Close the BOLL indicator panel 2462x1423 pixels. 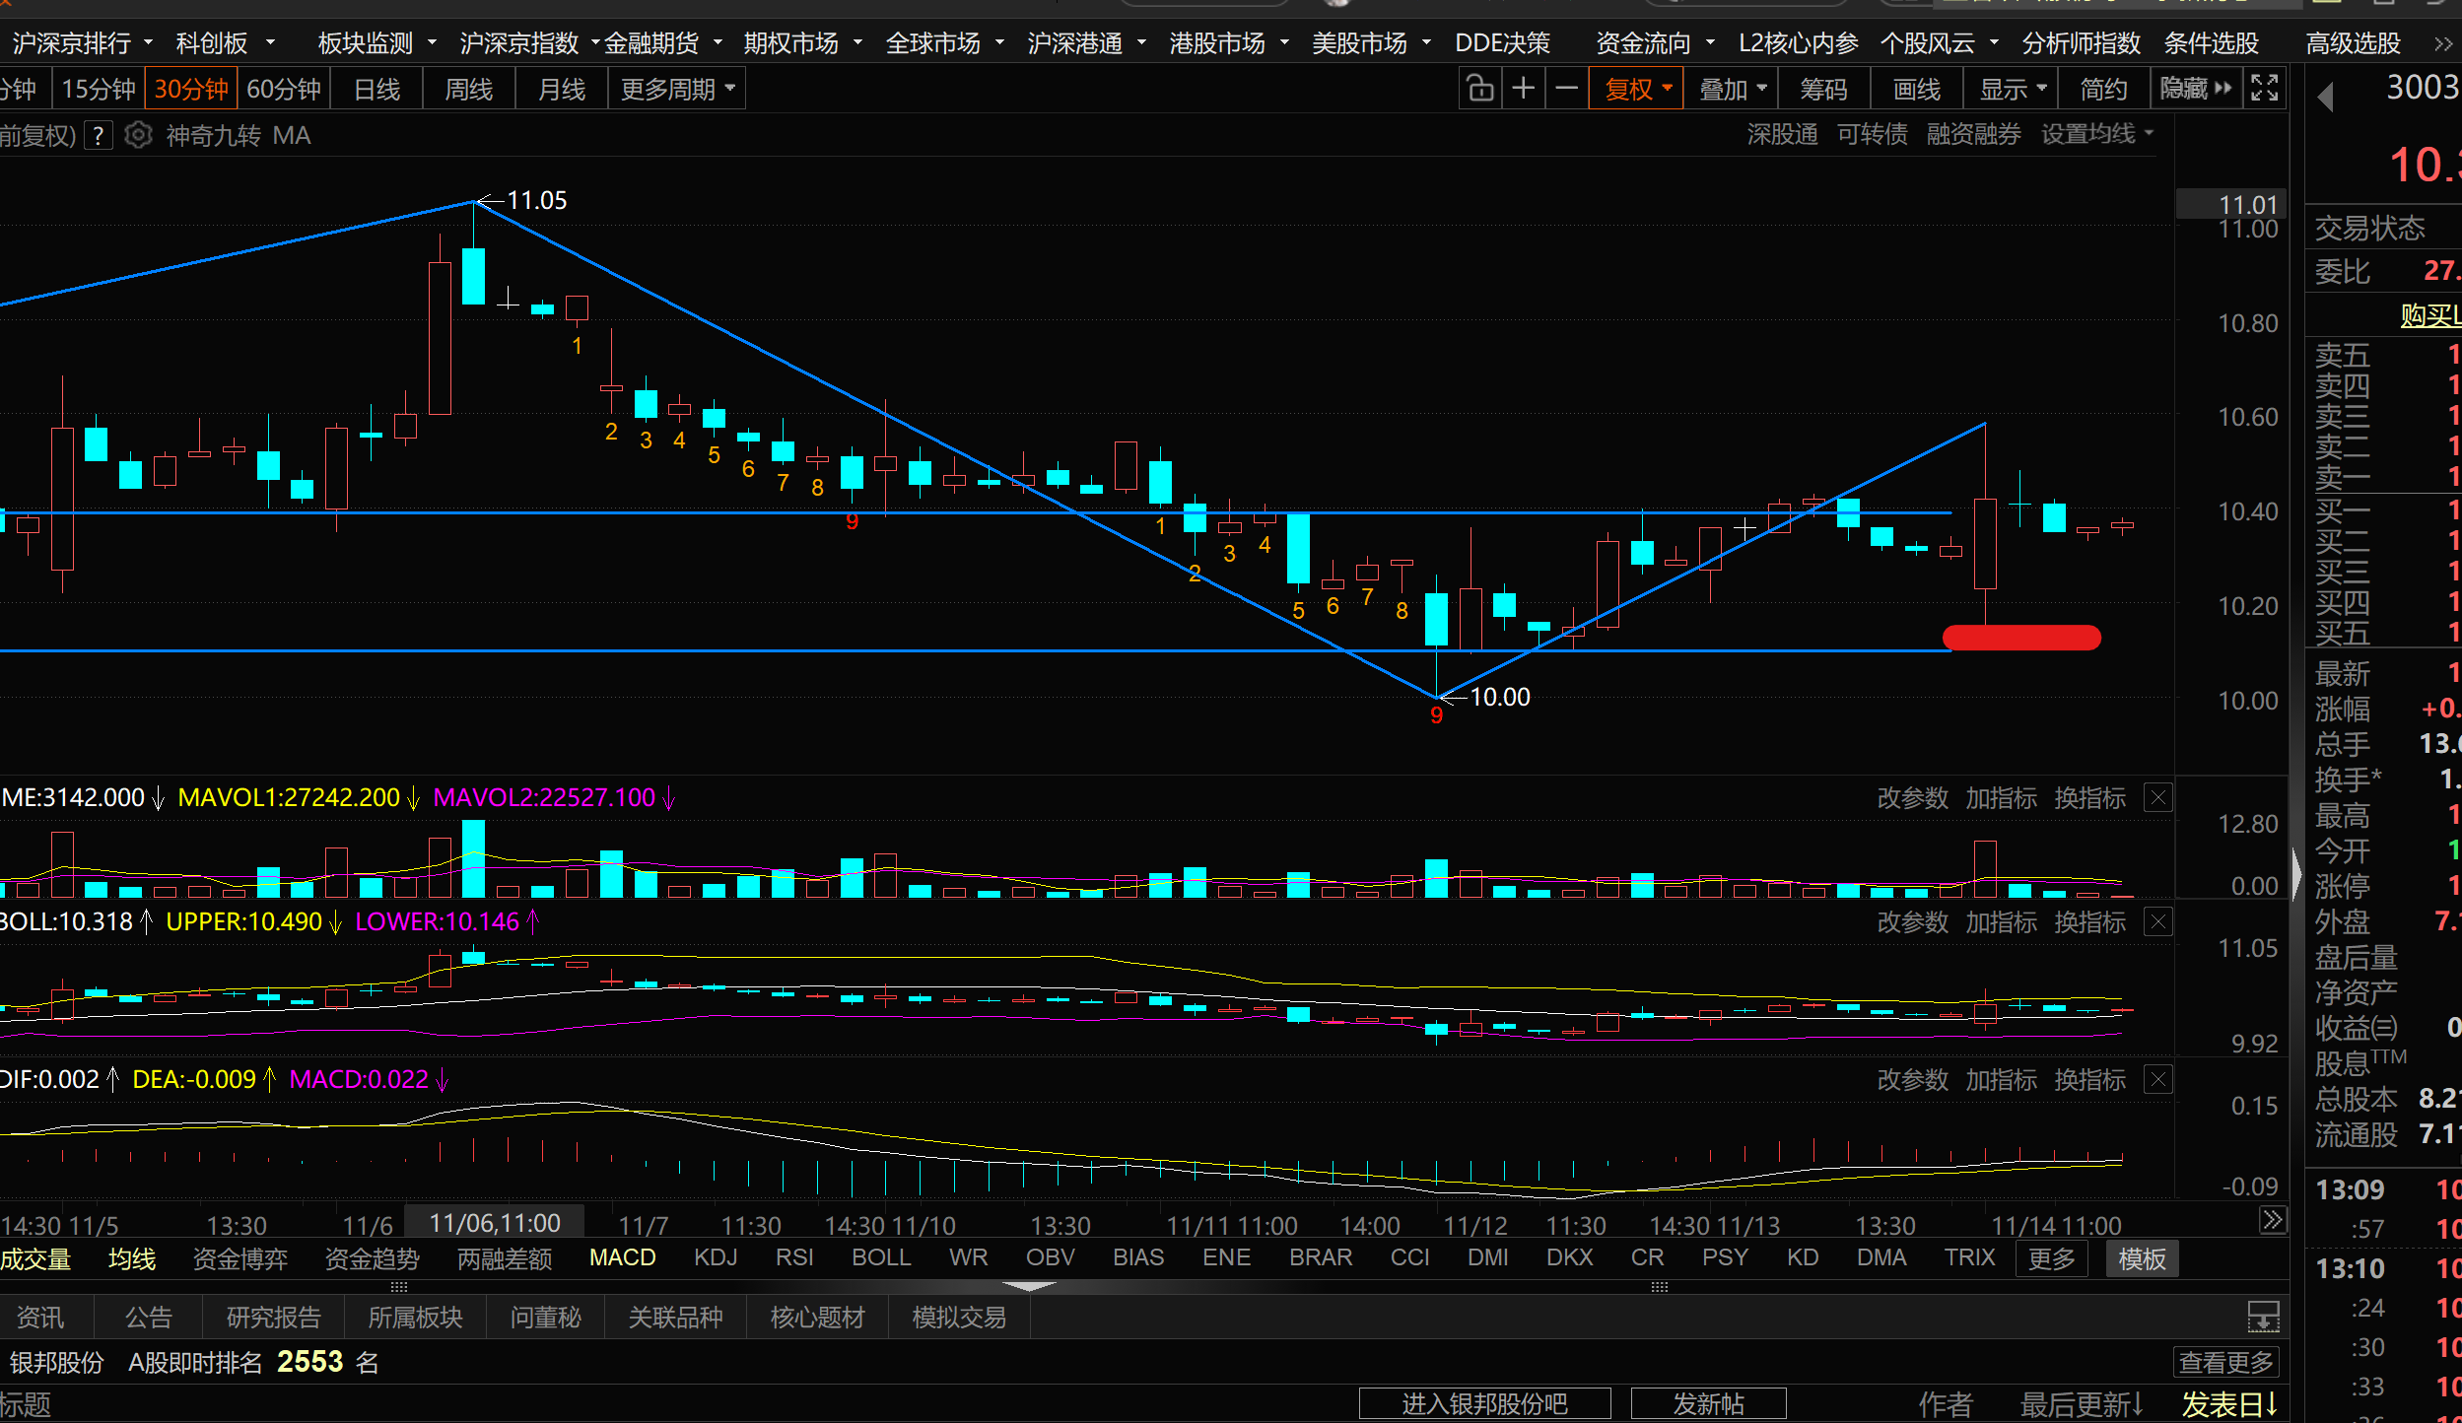tap(2157, 921)
